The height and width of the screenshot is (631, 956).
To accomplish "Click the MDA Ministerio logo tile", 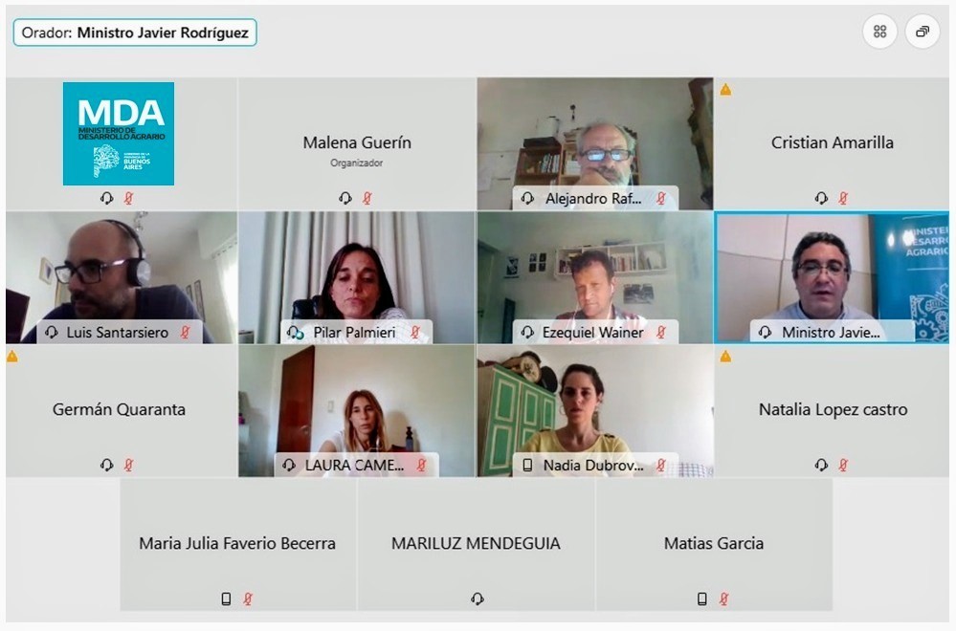I will [119, 134].
